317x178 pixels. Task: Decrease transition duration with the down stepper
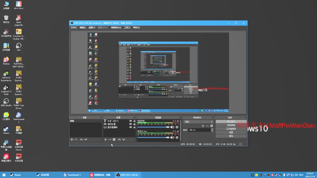pos(212,131)
